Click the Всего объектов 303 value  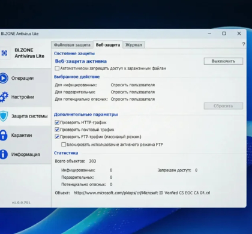tap(92, 161)
